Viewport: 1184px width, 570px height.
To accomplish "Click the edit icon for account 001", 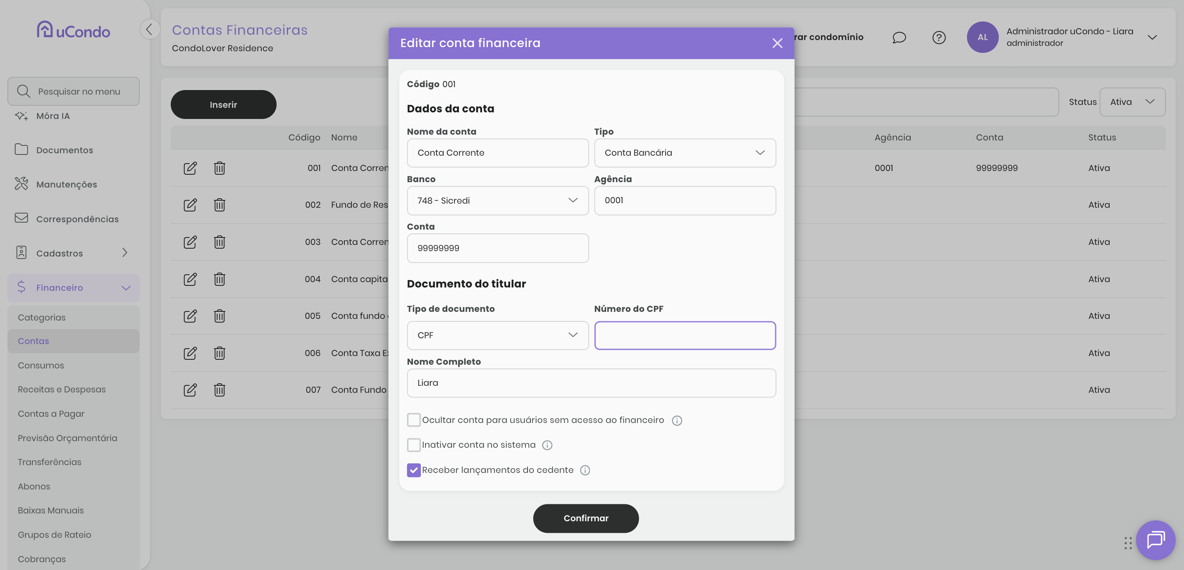I will click(190, 168).
